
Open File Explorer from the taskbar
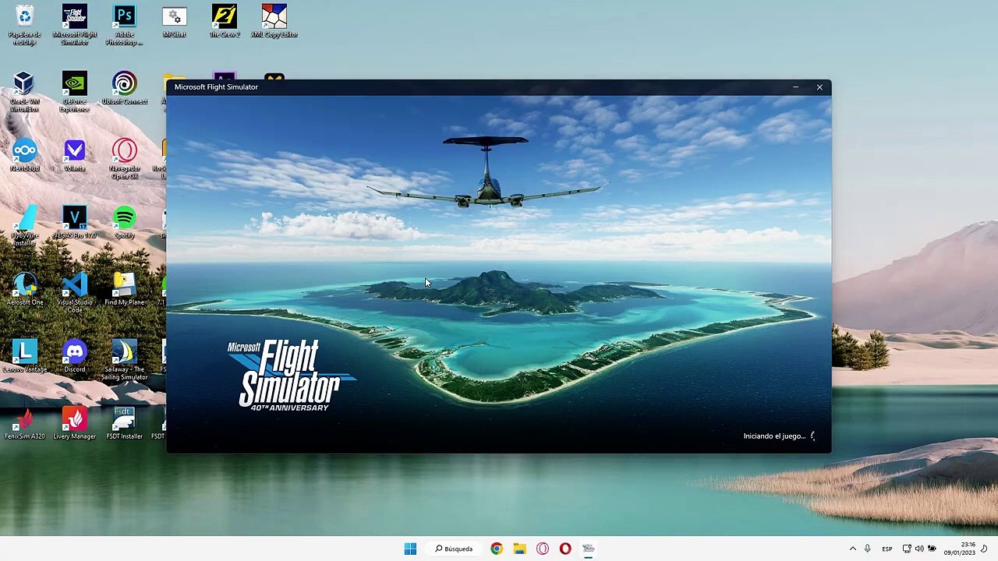click(x=519, y=549)
